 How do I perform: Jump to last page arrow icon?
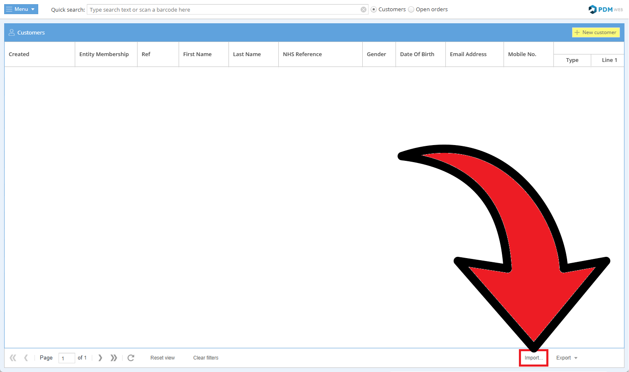[x=114, y=358]
